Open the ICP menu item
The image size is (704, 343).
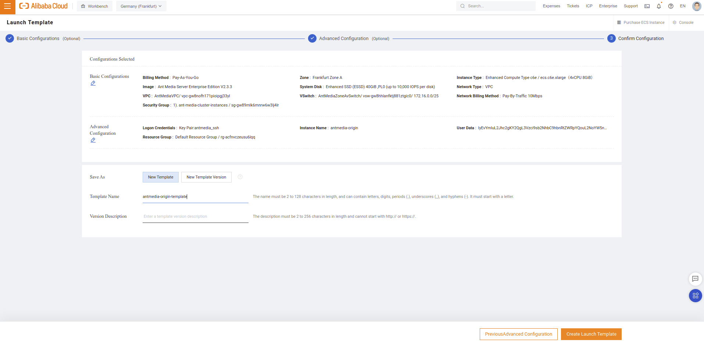pyautogui.click(x=589, y=6)
